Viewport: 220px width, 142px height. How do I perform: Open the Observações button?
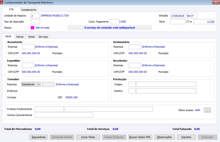tap(164, 137)
